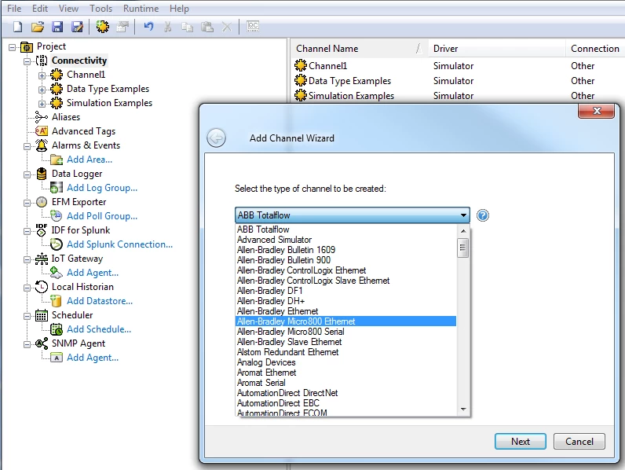Click the SNMP Agent icon

(x=42, y=343)
